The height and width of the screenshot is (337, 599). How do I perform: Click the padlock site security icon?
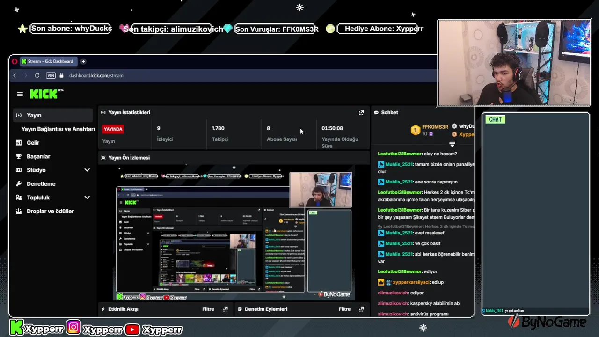(61, 75)
